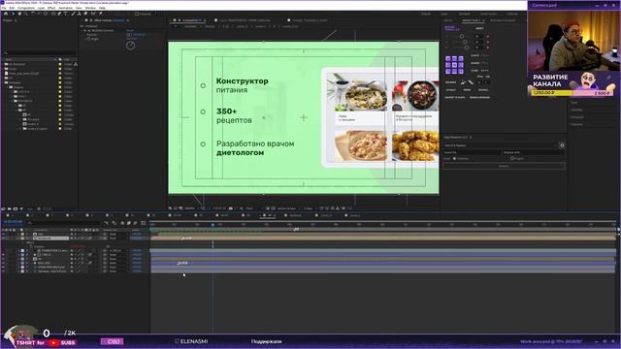
Task: Click the angle dial in Effect Controls
Action: [130, 46]
